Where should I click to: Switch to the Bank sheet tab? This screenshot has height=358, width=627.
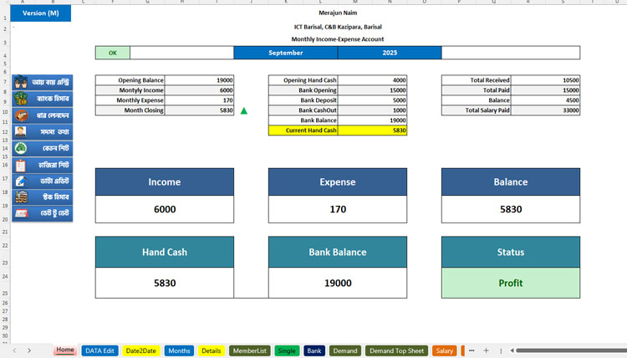[314, 350]
